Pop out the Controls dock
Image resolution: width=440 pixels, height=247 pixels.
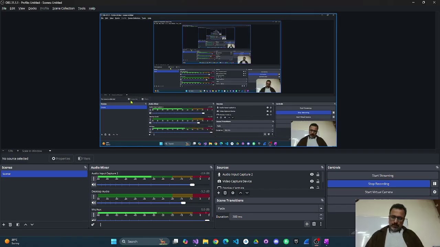coord(437,167)
